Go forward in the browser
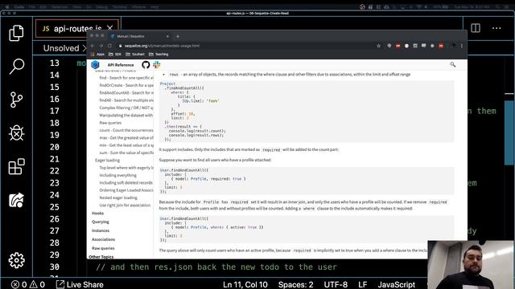This screenshot has width=515, height=289. (x=101, y=46)
